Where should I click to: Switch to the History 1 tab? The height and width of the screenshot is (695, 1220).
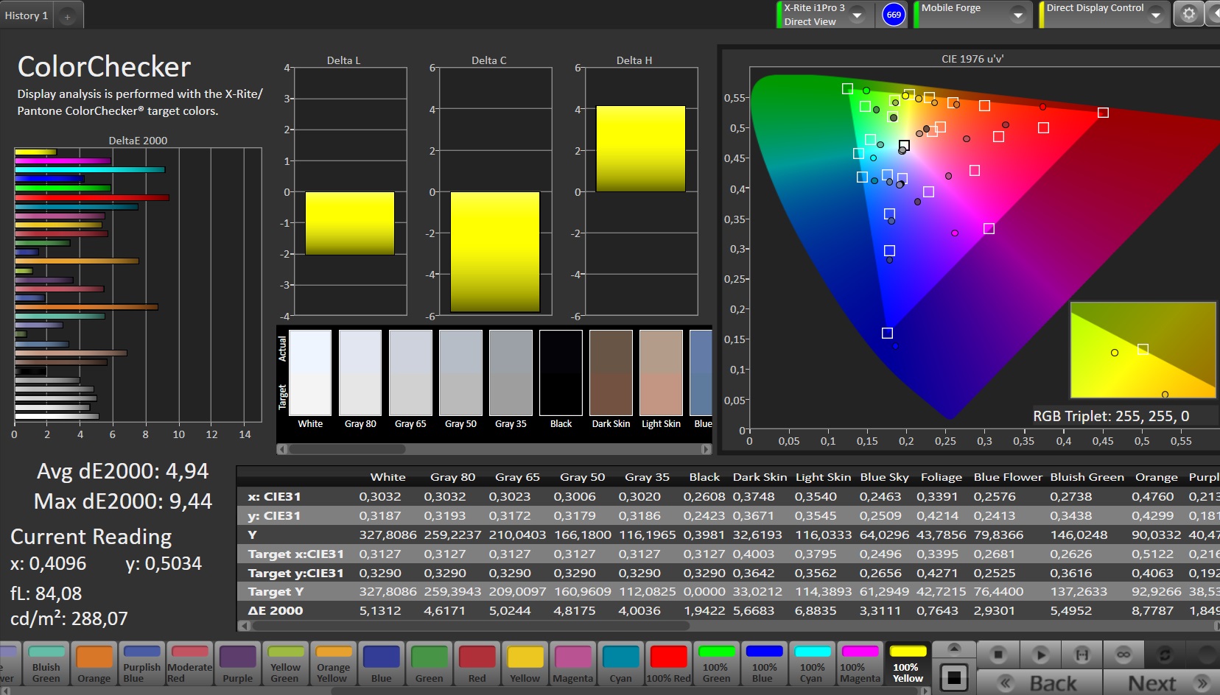tap(27, 15)
